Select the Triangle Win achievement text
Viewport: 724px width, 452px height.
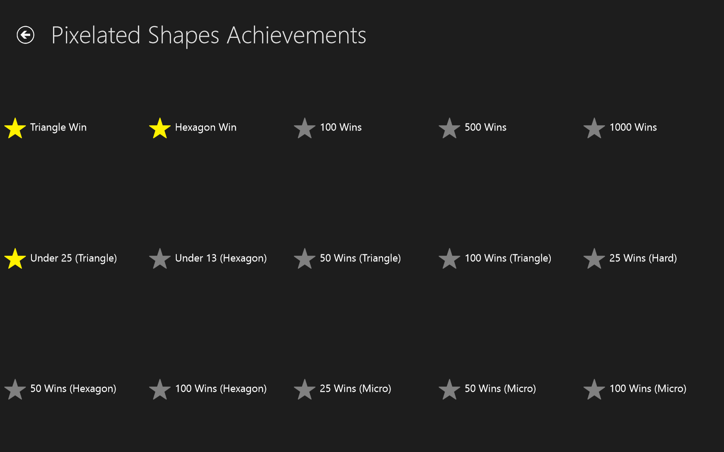pos(58,127)
